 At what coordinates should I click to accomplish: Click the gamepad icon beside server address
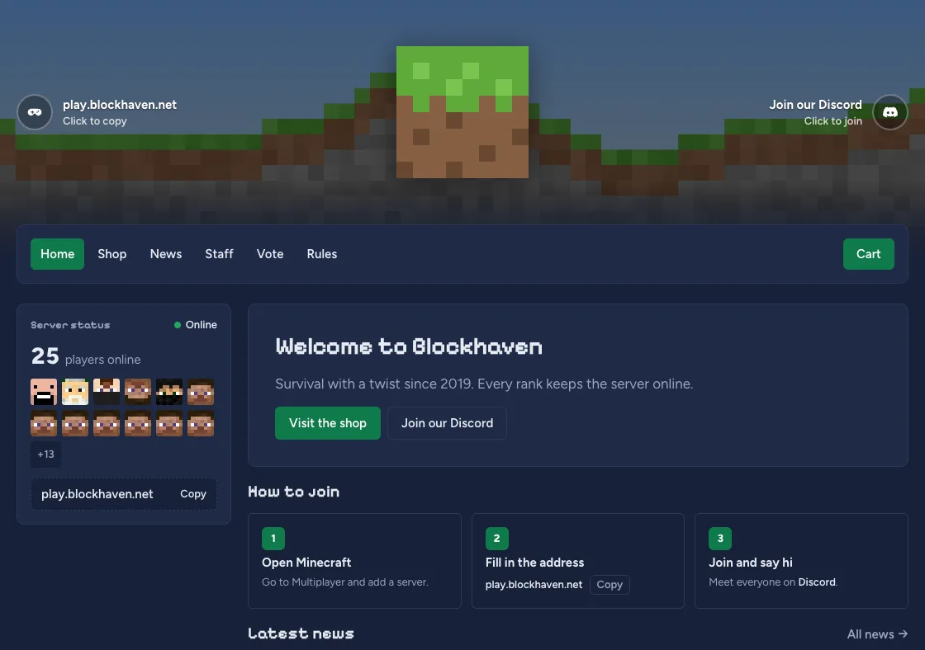(x=35, y=112)
